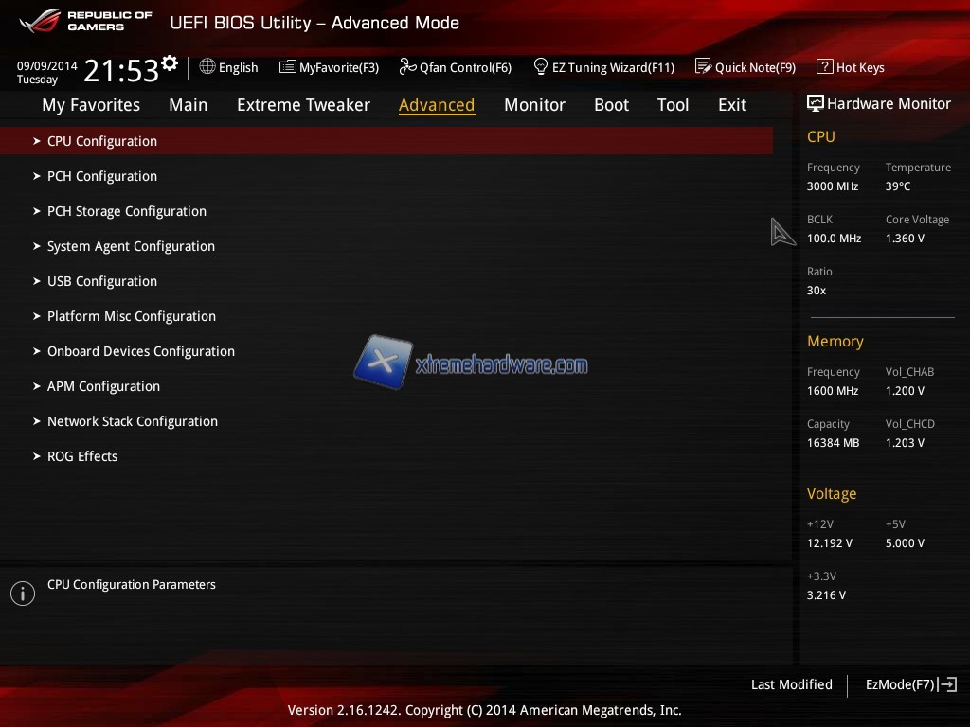Go to the Boot tab
Screen dimensions: 970x727
tap(611, 105)
